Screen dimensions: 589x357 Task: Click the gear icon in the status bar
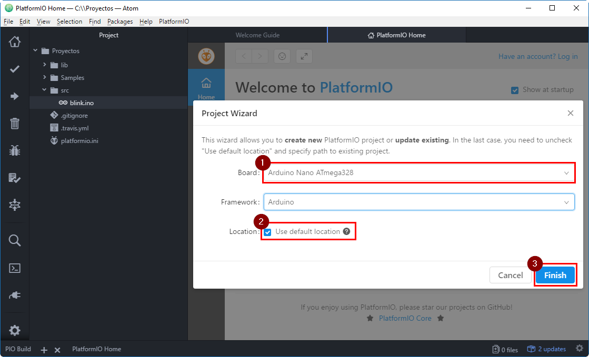580,349
